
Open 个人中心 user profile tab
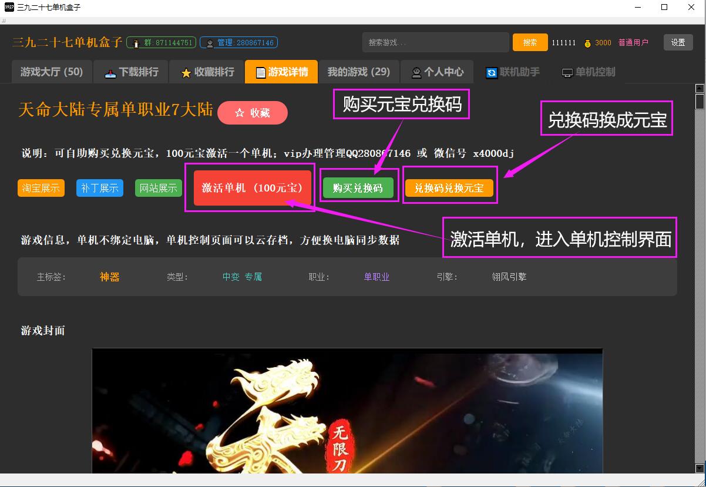pos(437,72)
